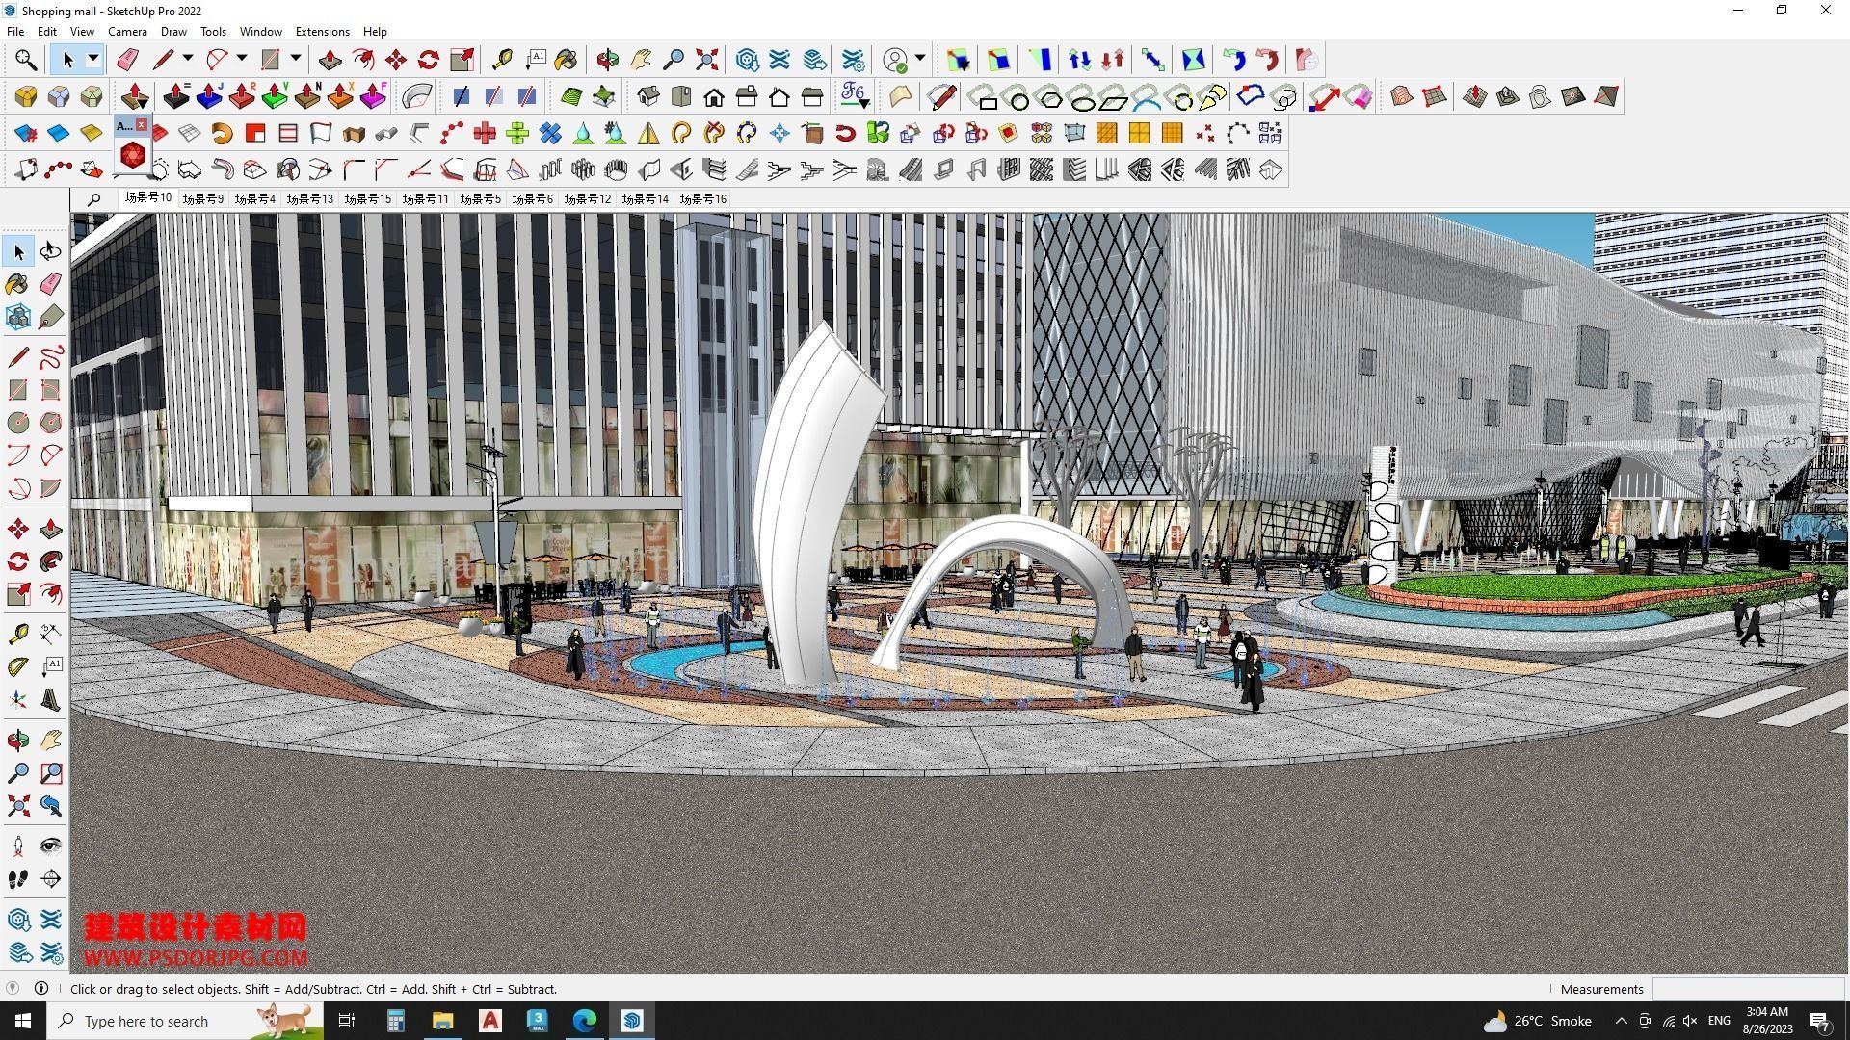The width and height of the screenshot is (1850, 1040).
Task: Select the Orbit tool in top toolbar
Action: (608, 60)
